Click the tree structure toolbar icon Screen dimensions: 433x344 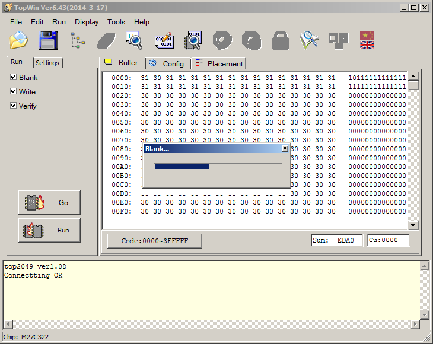coord(77,40)
